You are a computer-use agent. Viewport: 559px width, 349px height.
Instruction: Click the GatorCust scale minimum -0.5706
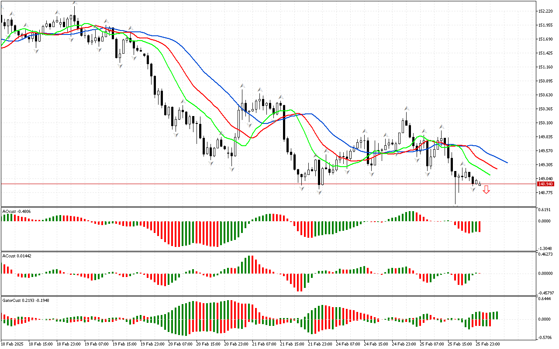point(545,337)
